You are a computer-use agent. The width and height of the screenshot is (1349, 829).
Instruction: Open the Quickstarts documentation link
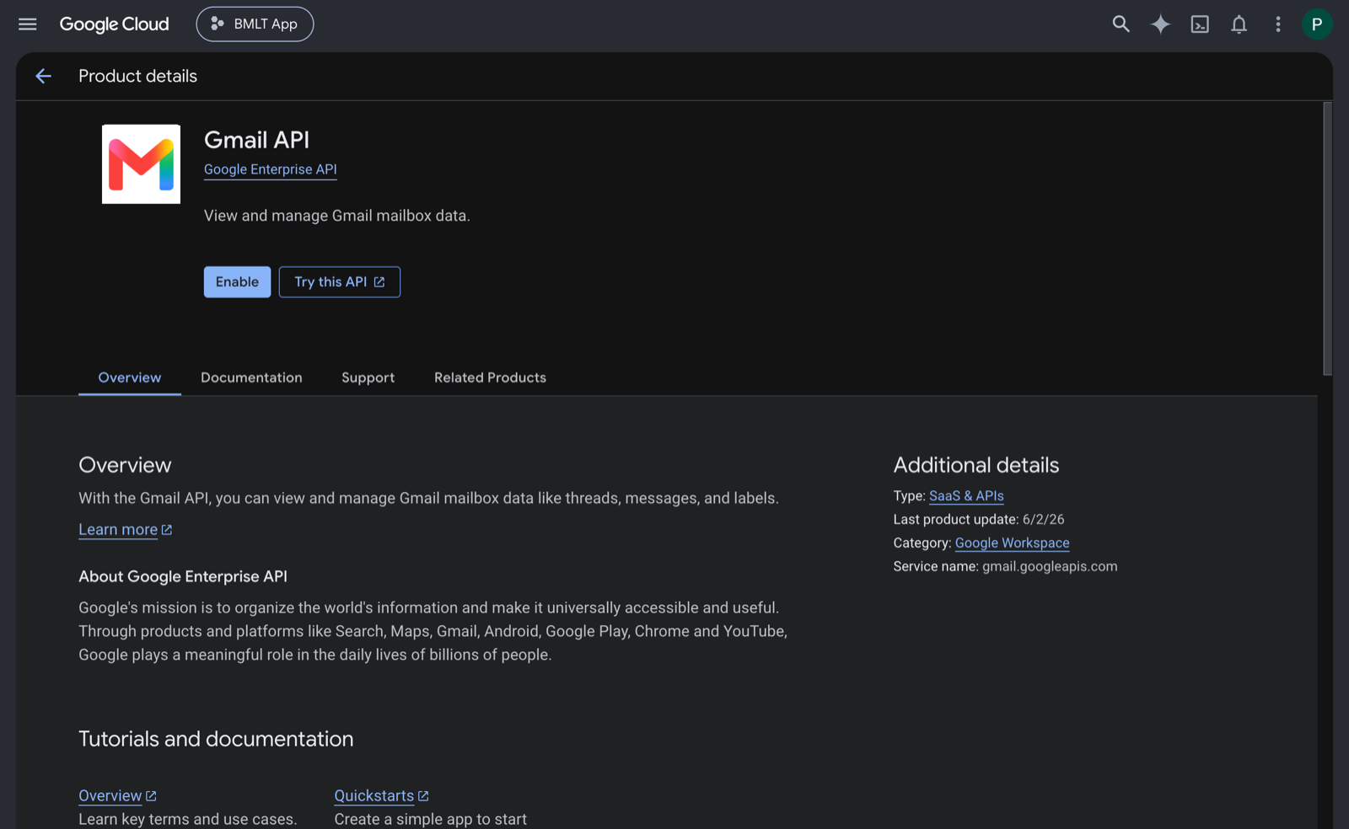(381, 796)
